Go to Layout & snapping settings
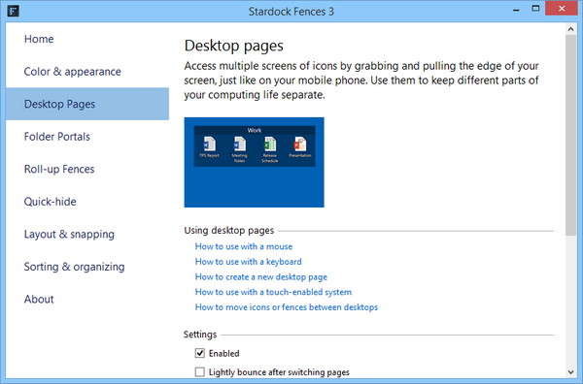This screenshot has width=583, height=384. point(87,234)
